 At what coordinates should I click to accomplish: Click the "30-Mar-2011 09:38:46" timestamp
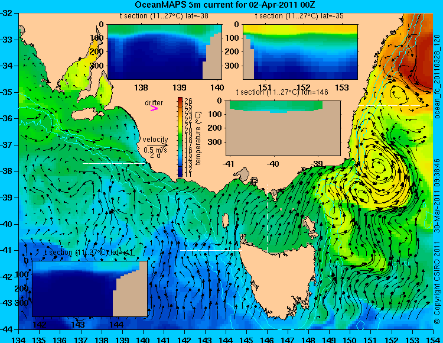437,195
